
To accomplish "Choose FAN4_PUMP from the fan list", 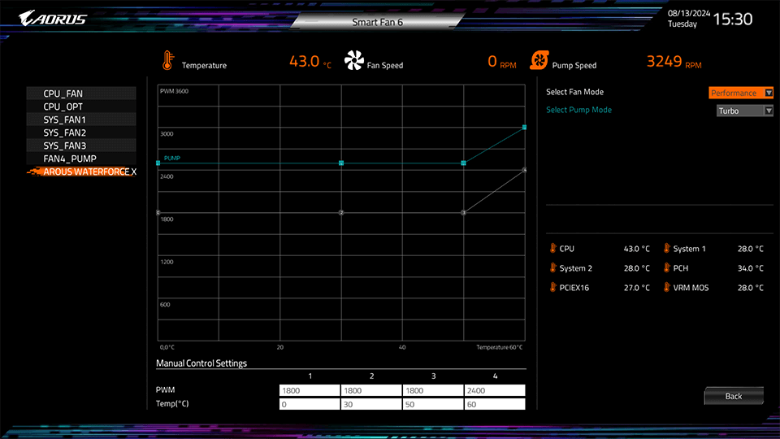I will pos(70,159).
